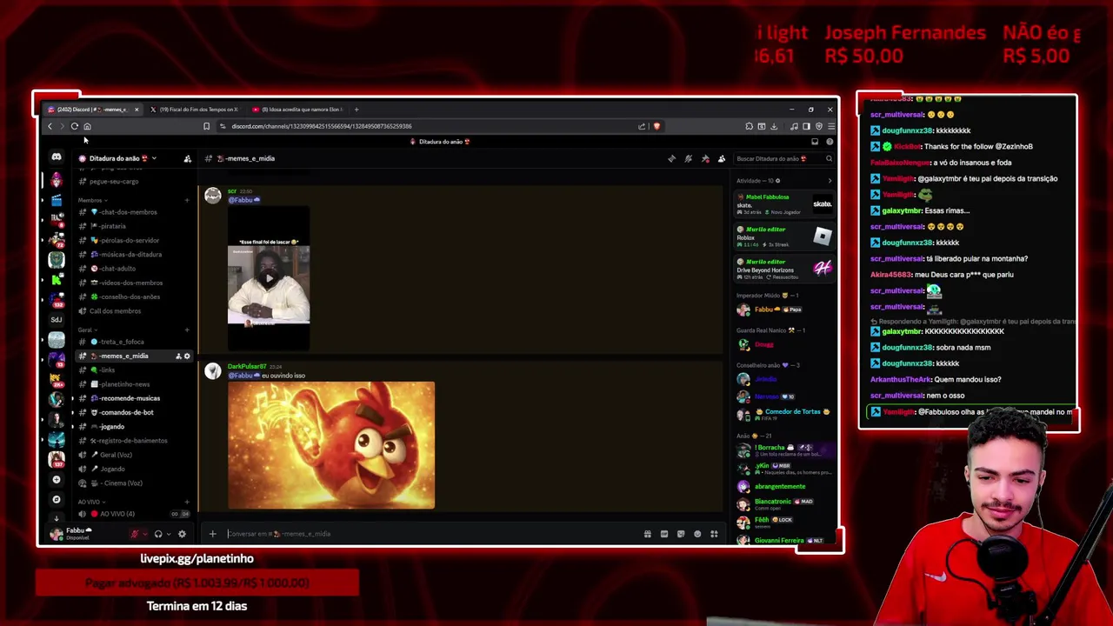Open Discord inbox icon

tap(815, 142)
